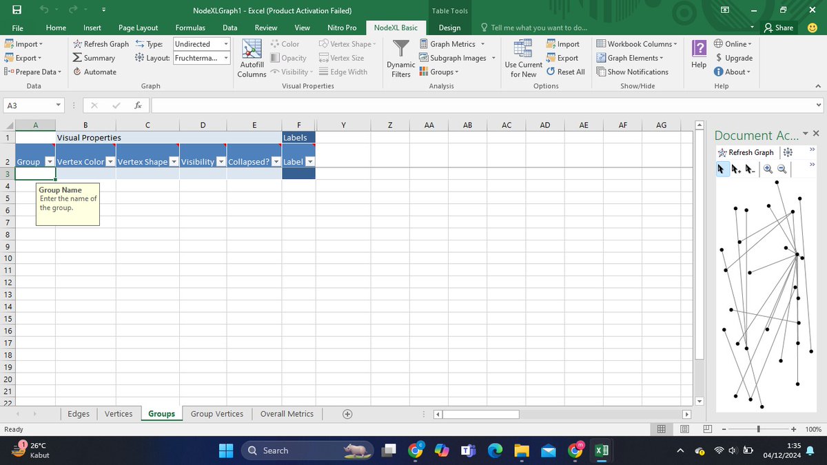
Task: Open Dynamic Filters
Action: [400, 59]
